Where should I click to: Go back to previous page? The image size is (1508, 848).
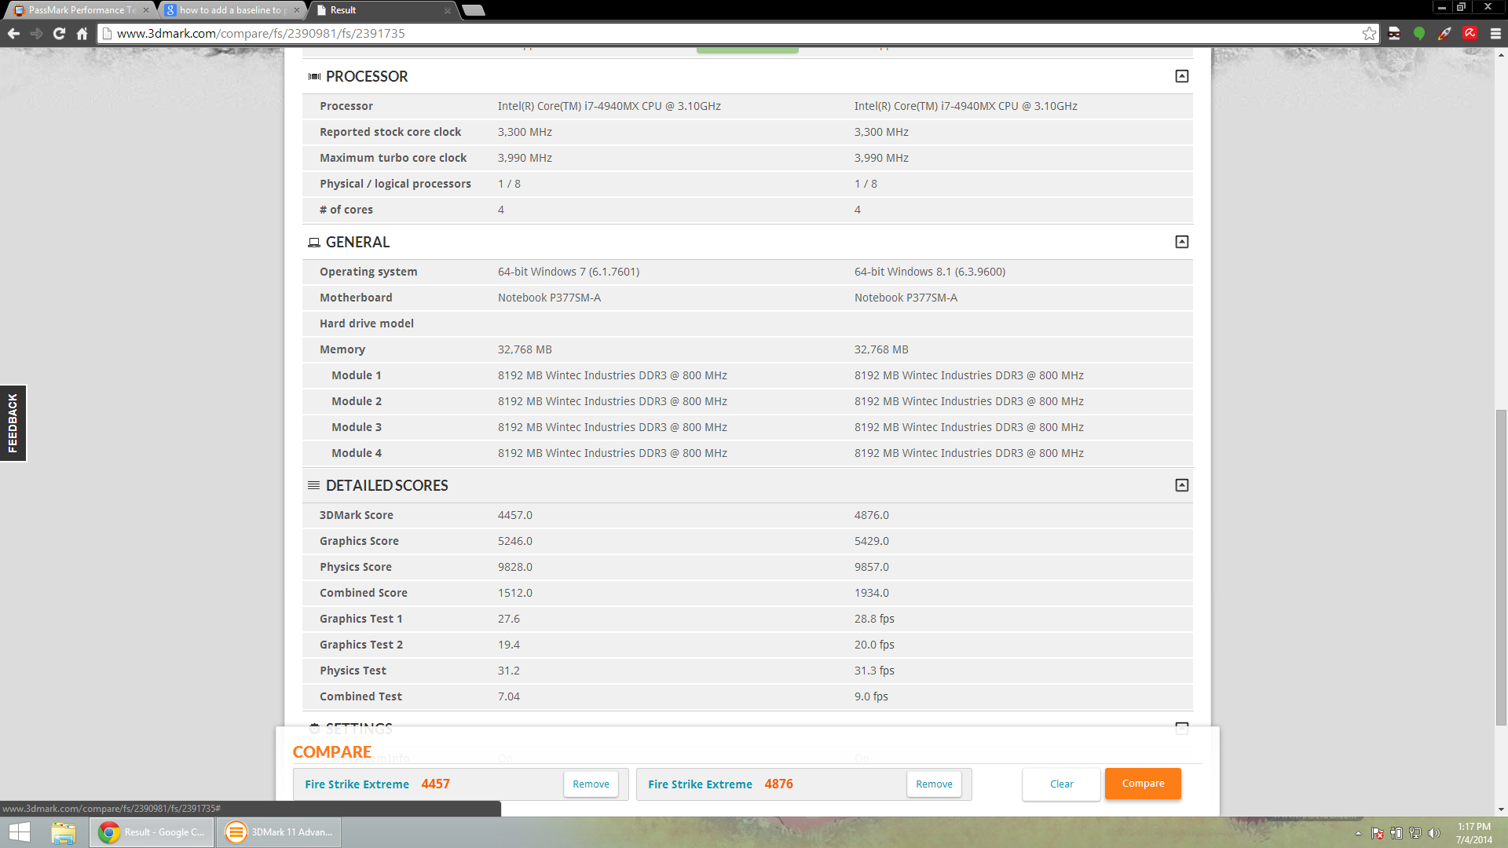[x=13, y=34]
